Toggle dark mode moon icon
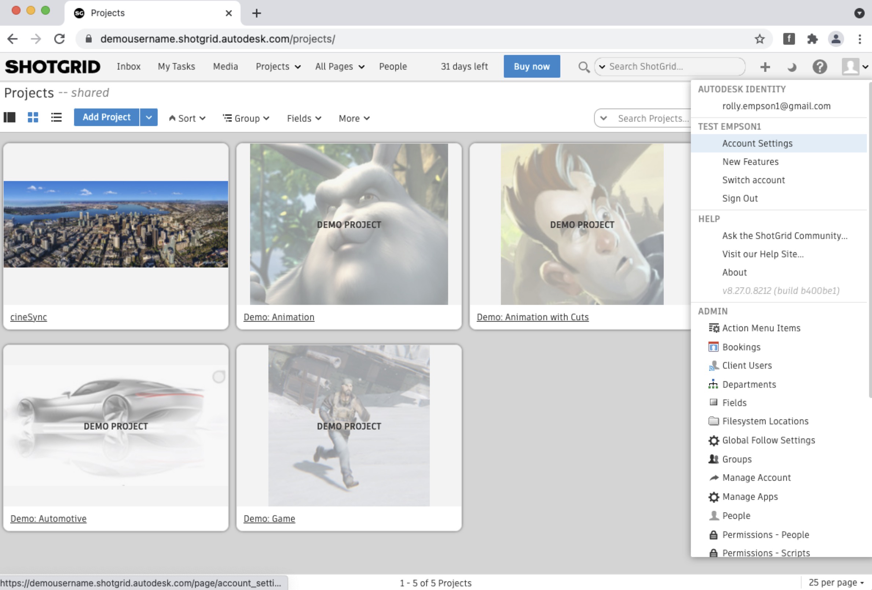 pyautogui.click(x=792, y=67)
